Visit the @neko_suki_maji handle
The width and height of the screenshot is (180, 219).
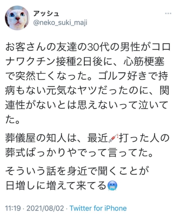(60, 23)
